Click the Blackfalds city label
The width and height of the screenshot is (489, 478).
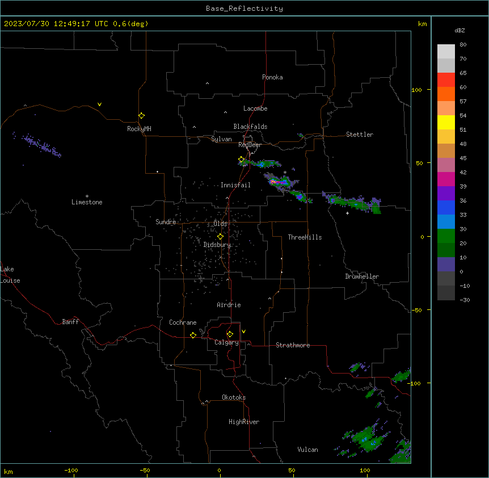(x=250, y=127)
